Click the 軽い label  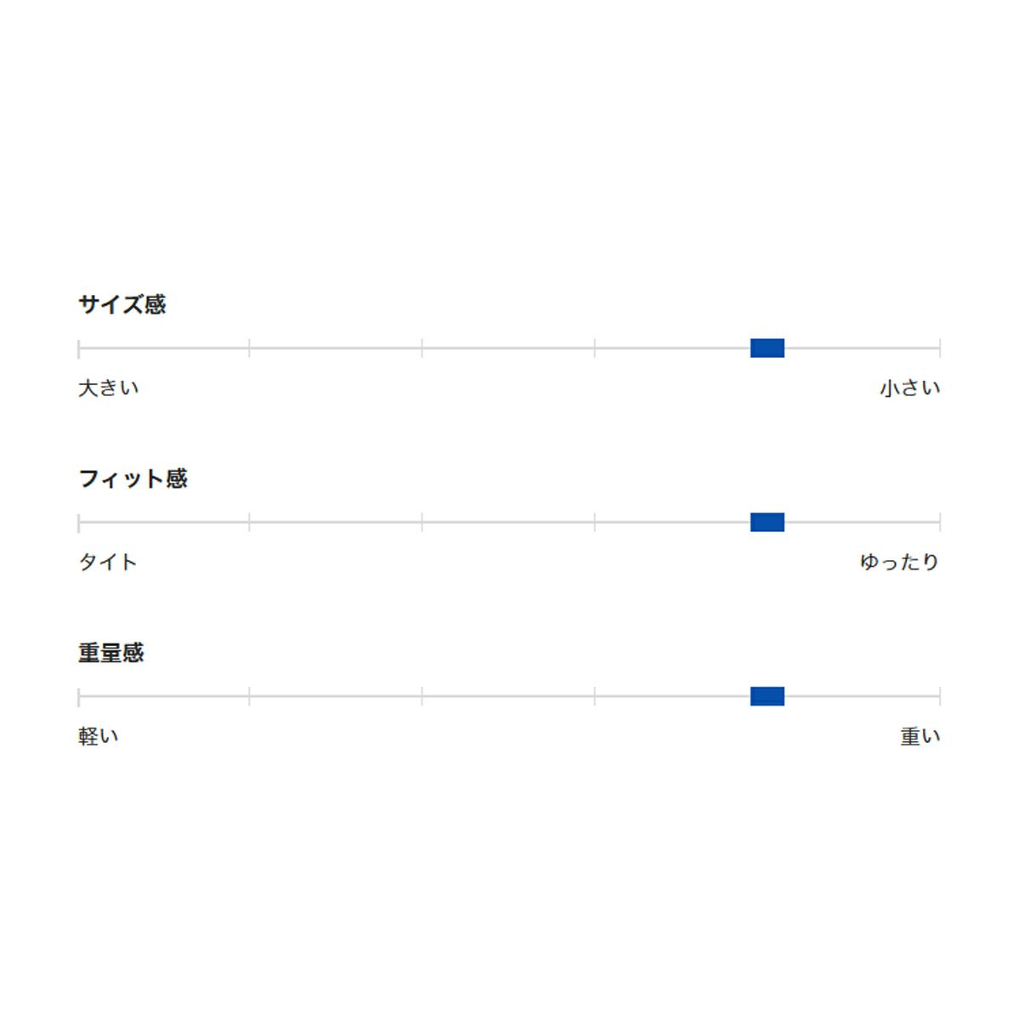pyautogui.click(x=98, y=736)
